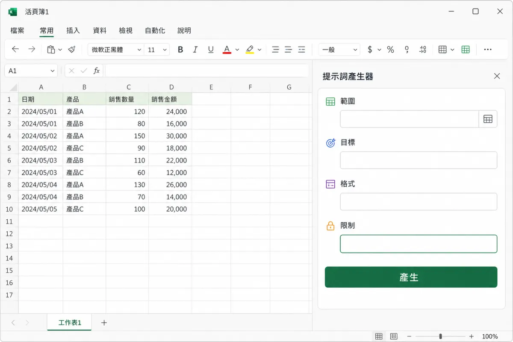Screen dimensions: 513x342
Task: Select cell containing 30,000
Action: [170, 136]
